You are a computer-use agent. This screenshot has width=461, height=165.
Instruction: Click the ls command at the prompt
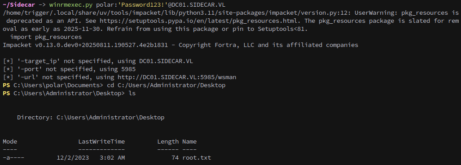click(132, 93)
